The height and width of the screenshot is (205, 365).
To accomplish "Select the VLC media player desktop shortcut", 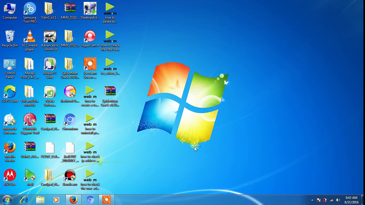I will (x=30, y=41).
